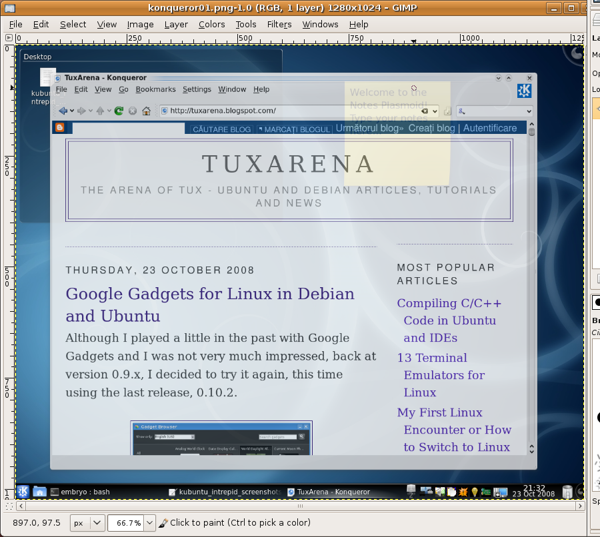The image size is (600, 537).
Task: Open the URL history dropdown in Konqueror
Action: 435,111
